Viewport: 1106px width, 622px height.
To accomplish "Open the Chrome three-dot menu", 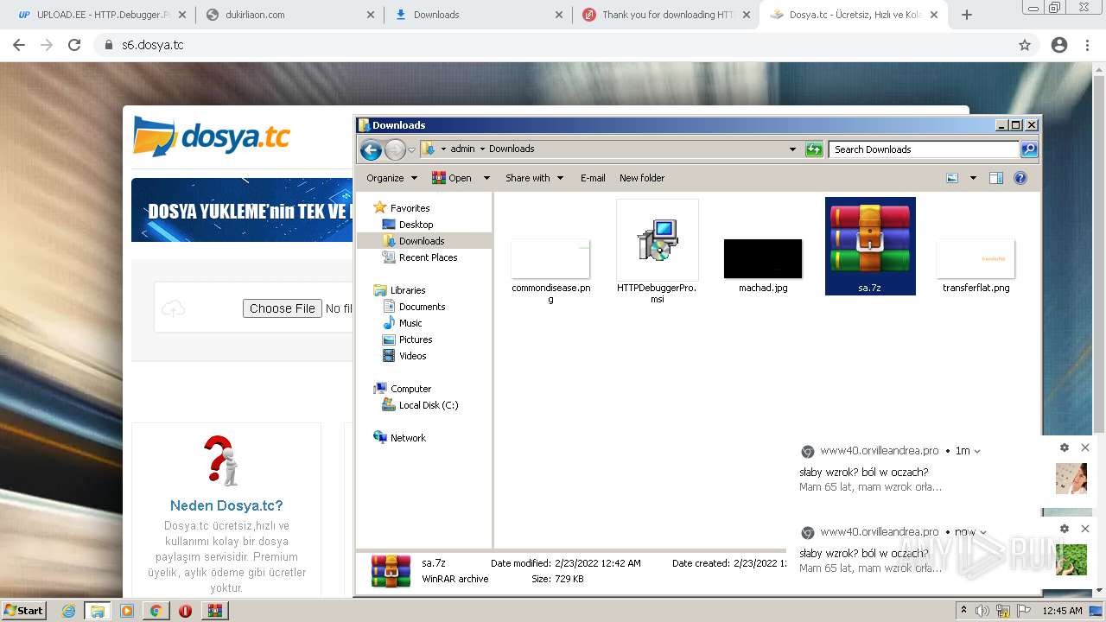I will point(1087,45).
